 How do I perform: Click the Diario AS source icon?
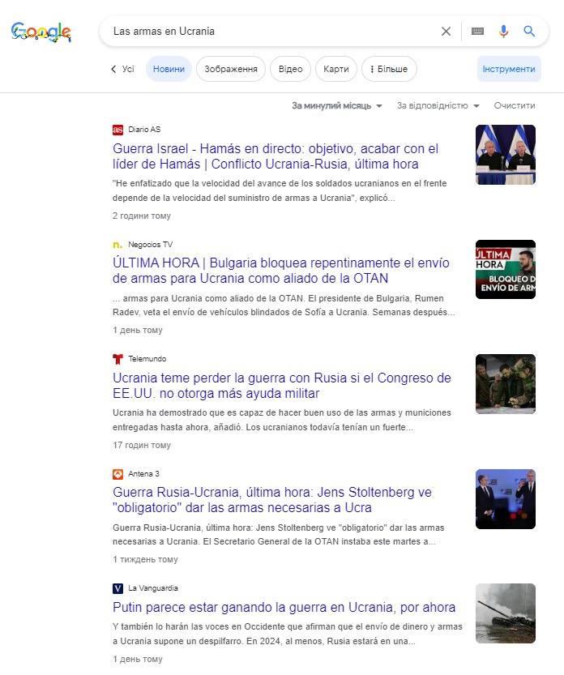[117, 130]
